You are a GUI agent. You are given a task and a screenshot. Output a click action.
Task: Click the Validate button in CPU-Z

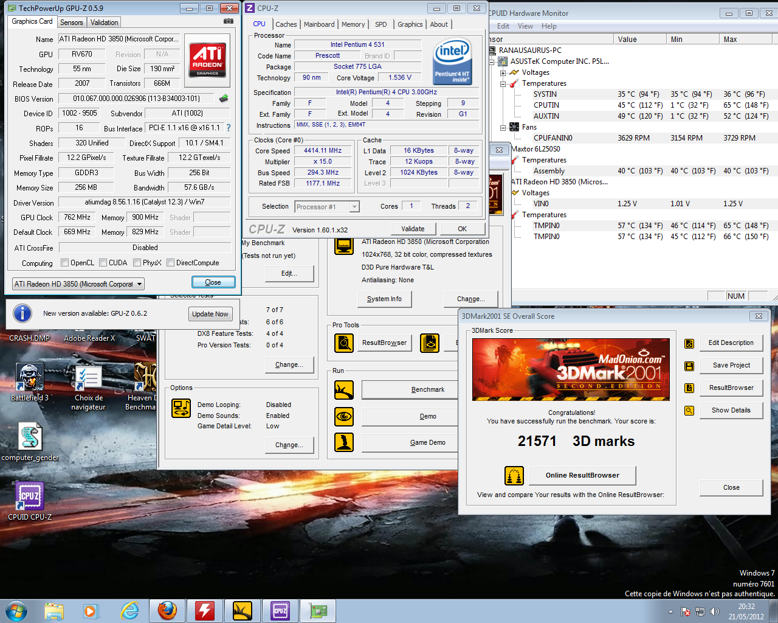tap(413, 229)
